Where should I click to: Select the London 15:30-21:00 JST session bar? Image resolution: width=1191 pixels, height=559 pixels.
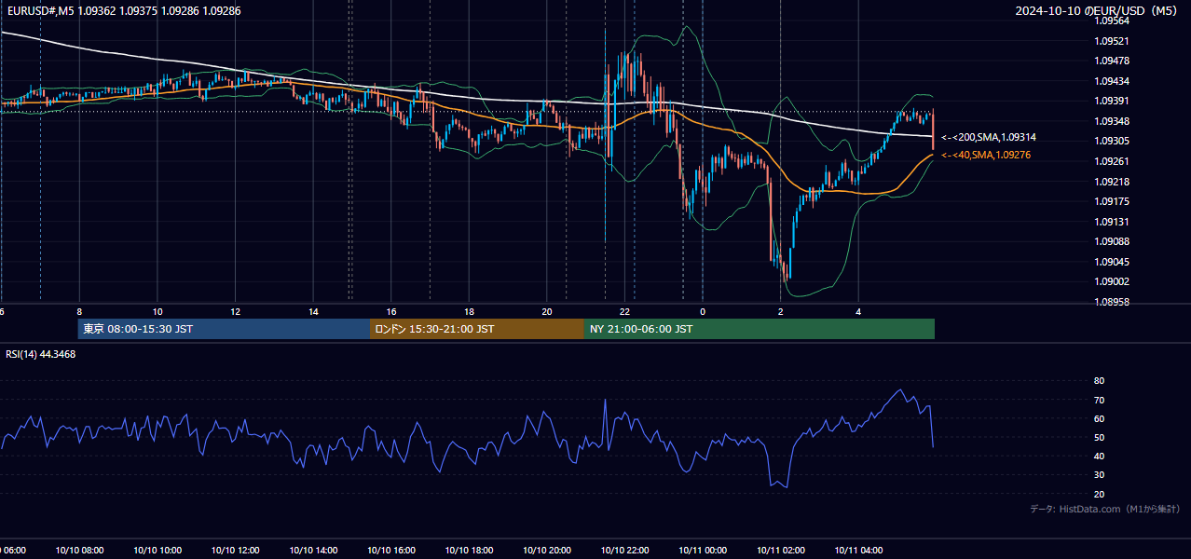point(477,329)
